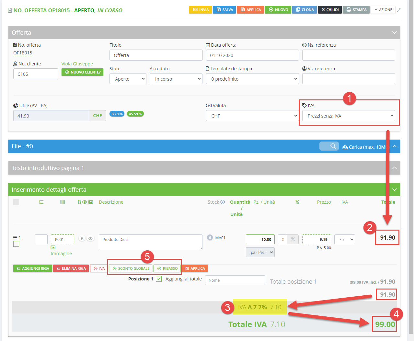Click the Salva button
The width and height of the screenshot is (414, 341).
(224, 10)
